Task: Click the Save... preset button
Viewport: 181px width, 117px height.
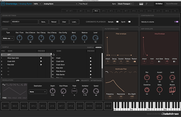Action: (x=44, y=22)
